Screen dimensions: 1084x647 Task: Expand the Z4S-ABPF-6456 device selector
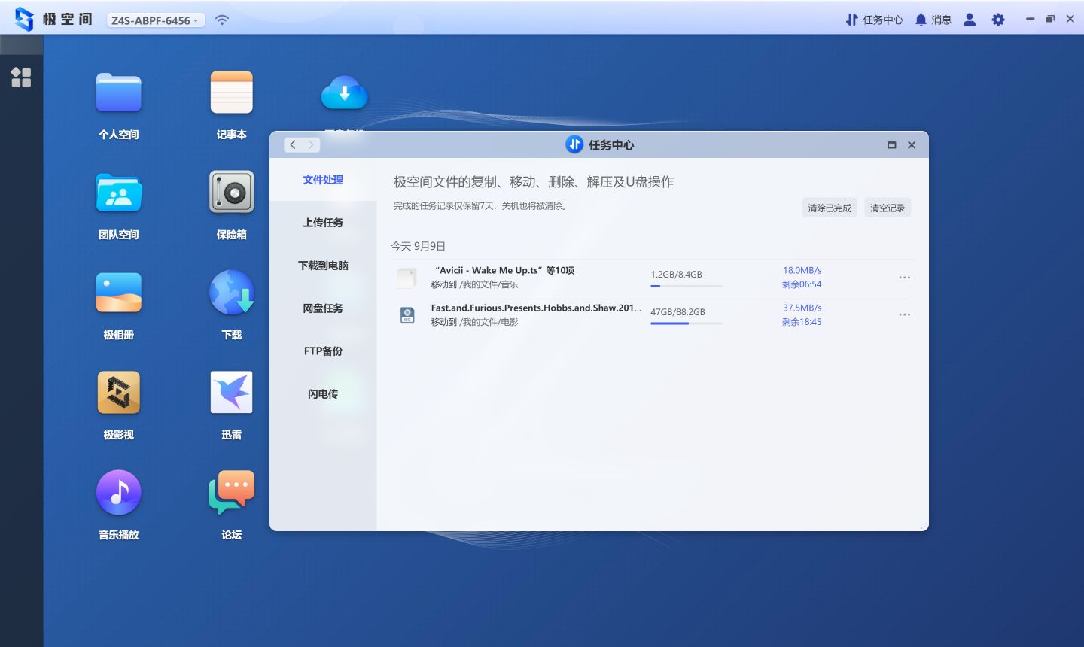pos(154,20)
